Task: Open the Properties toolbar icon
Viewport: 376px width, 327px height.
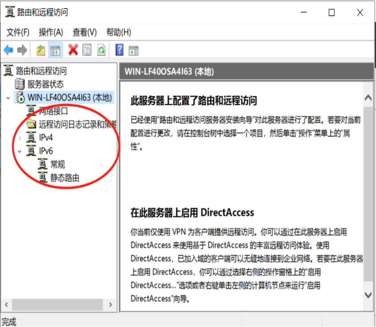Action: click(87, 50)
